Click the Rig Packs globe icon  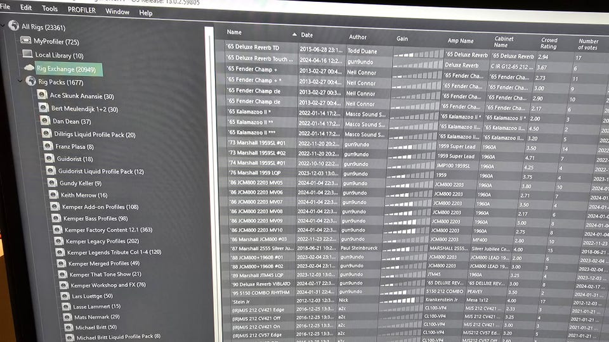tap(30, 80)
